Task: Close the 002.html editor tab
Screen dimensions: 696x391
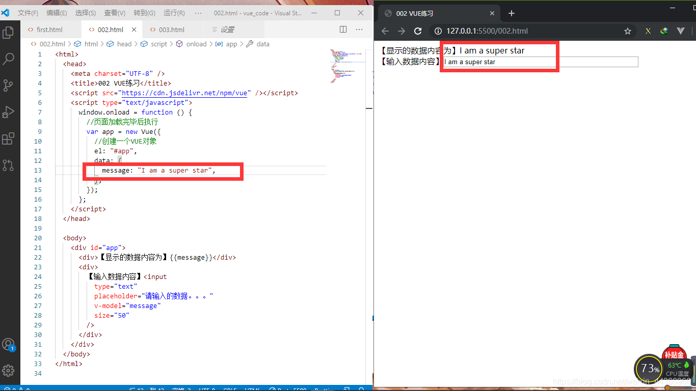Action: point(135,30)
